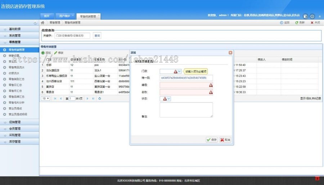The height and width of the screenshot is (185, 324).
Task: Click 刷新 in the top-right toolbar
Action: pos(300,23)
